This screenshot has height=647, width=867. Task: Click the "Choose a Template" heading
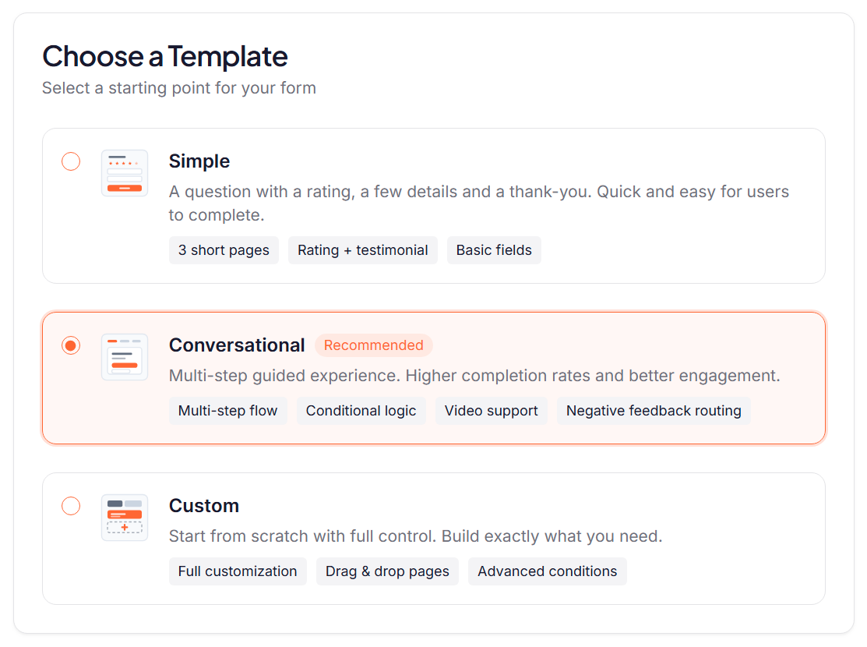click(x=165, y=56)
